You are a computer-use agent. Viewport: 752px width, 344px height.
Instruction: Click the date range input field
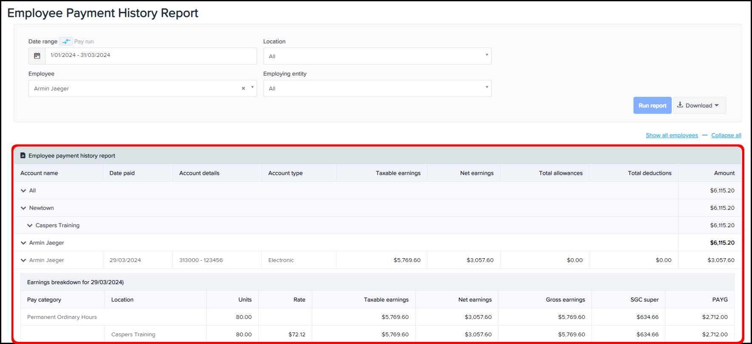click(x=151, y=56)
